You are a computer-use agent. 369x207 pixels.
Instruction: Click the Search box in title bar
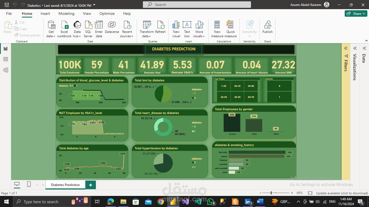pos(197,5)
